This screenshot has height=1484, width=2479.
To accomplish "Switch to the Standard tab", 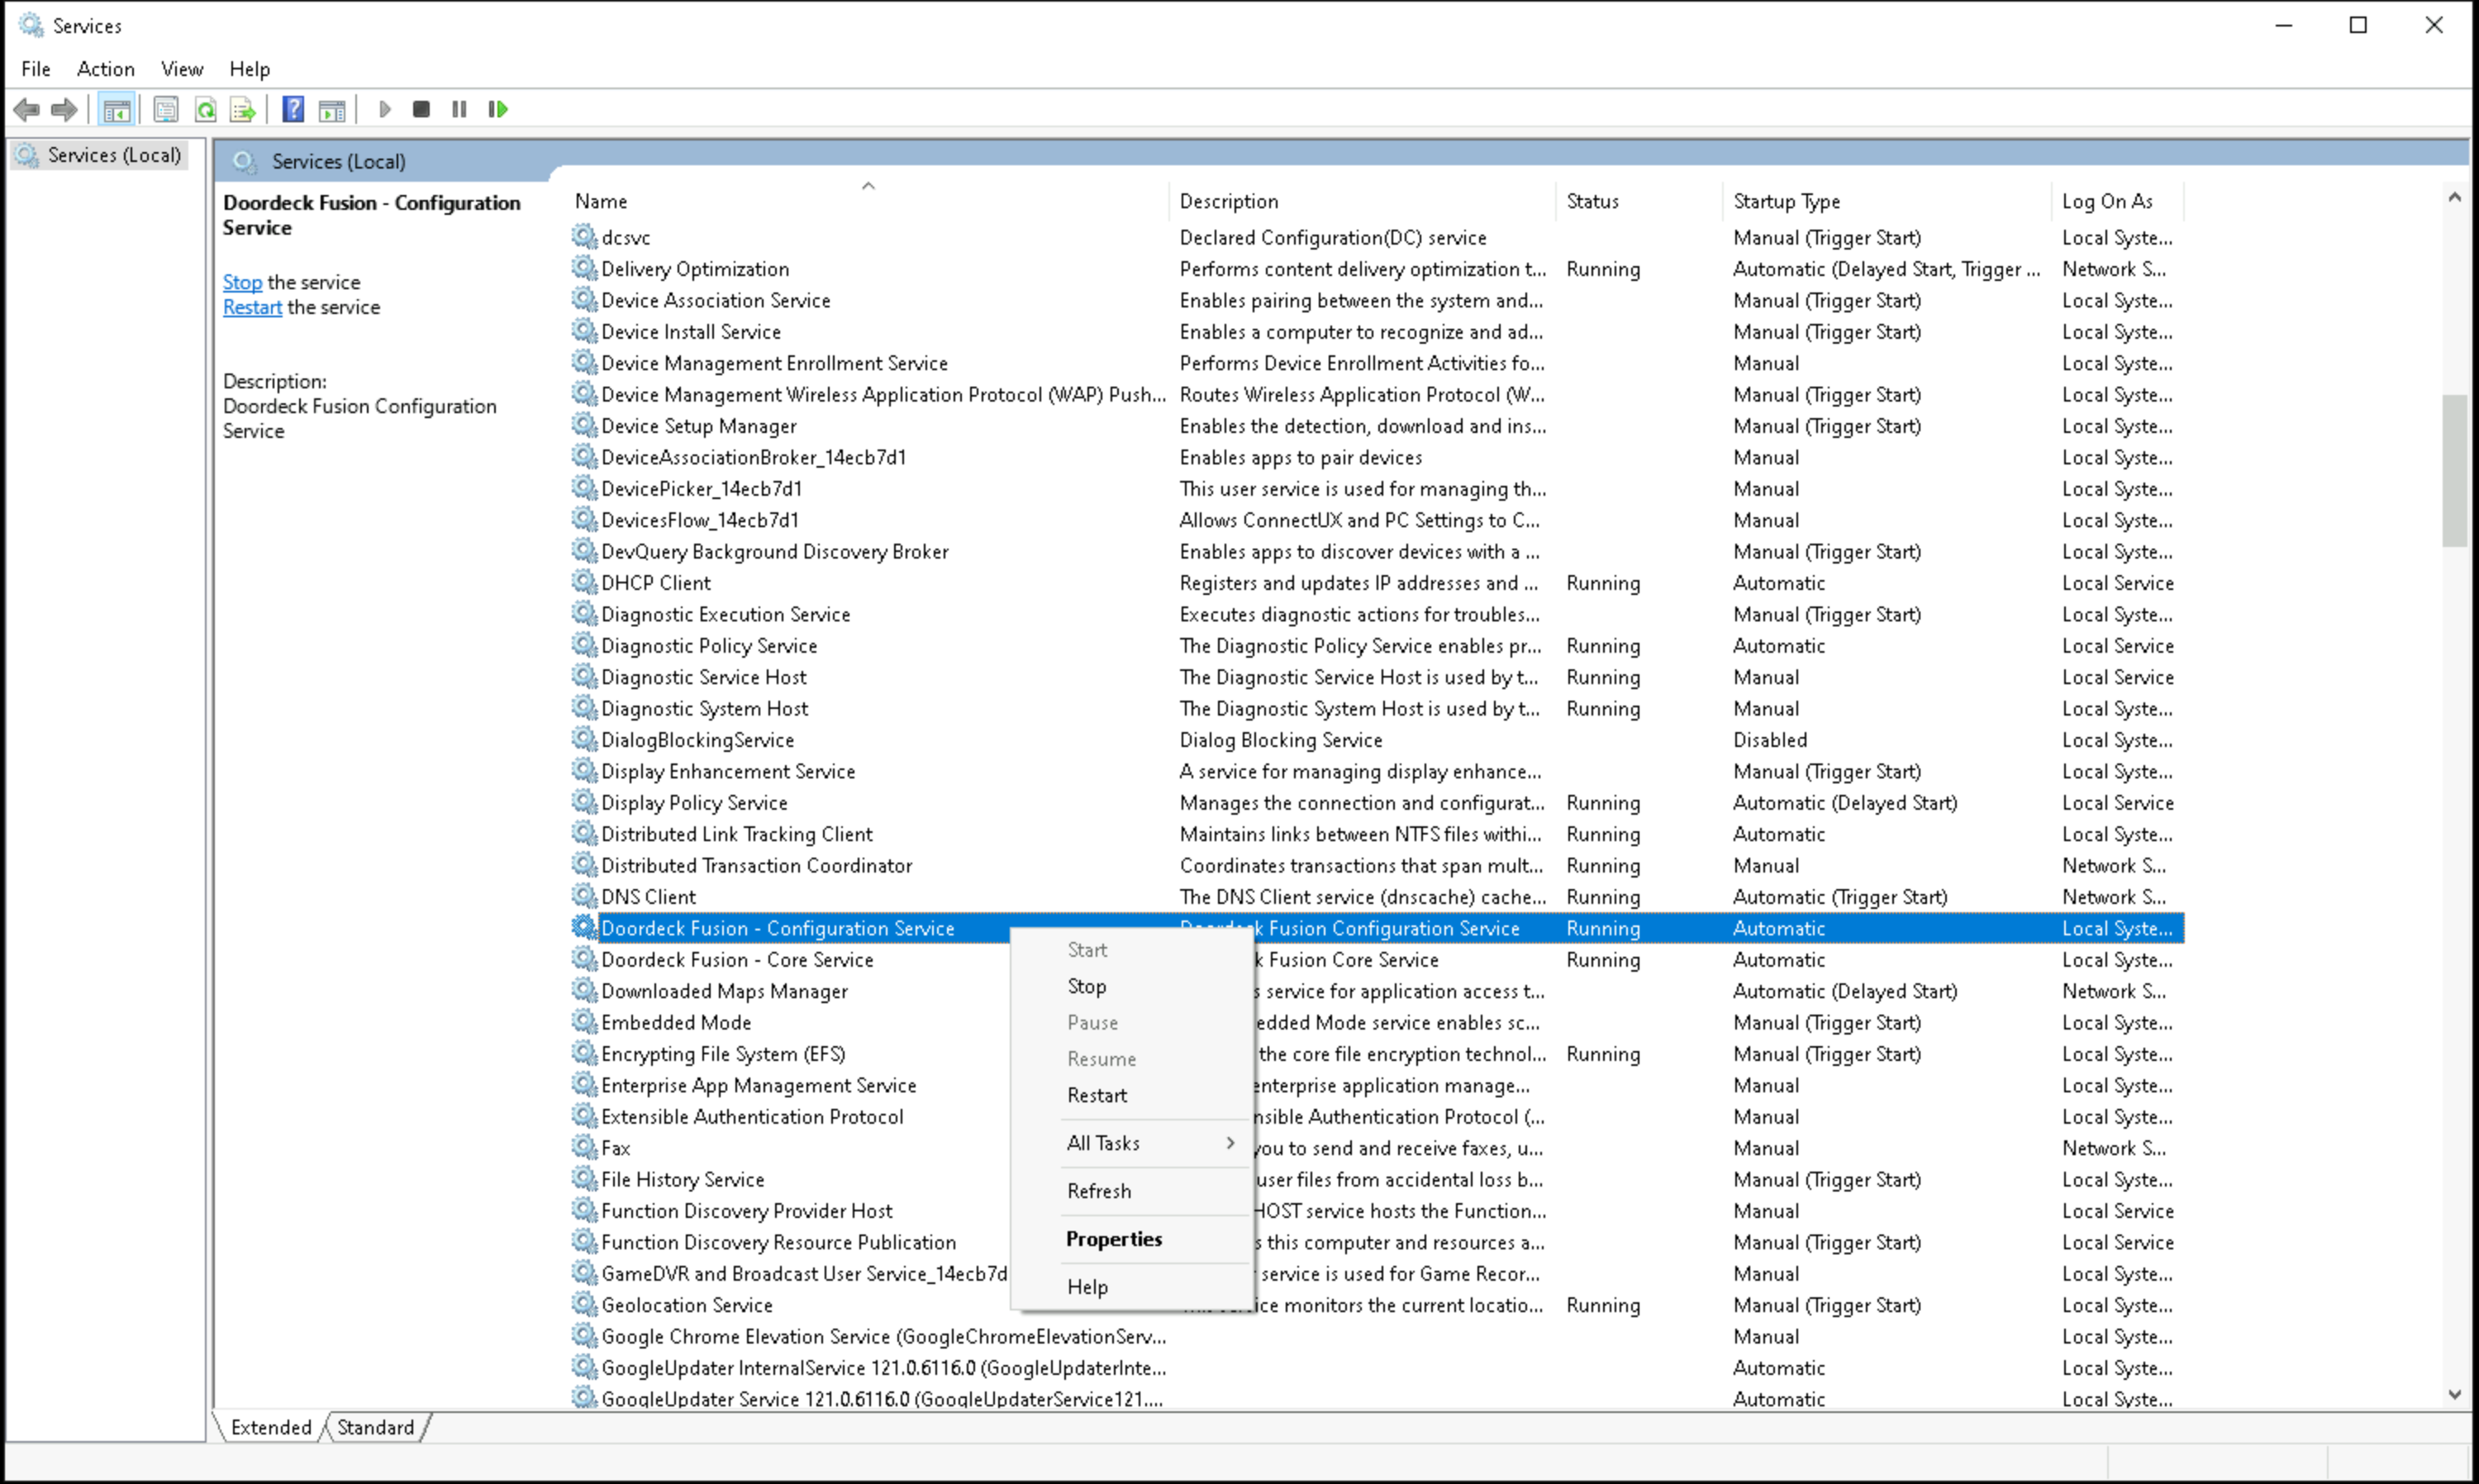I will [375, 1427].
